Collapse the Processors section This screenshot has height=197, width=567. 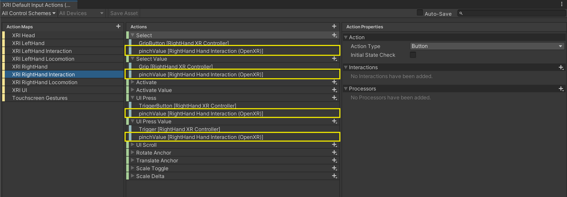pyautogui.click(x=346, y=89)
